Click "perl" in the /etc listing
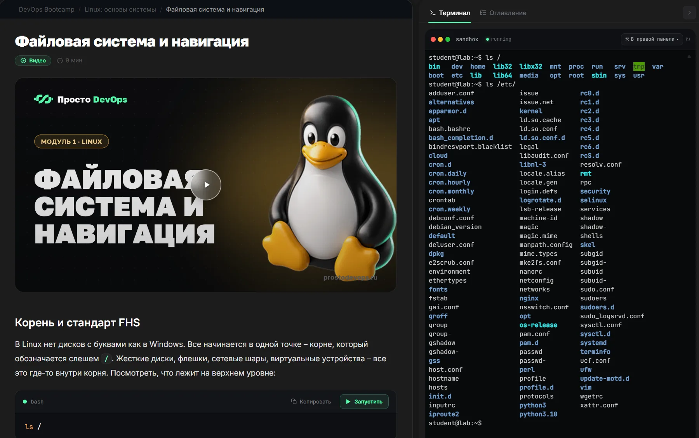 pyautogui.click(x=527, y=370)
